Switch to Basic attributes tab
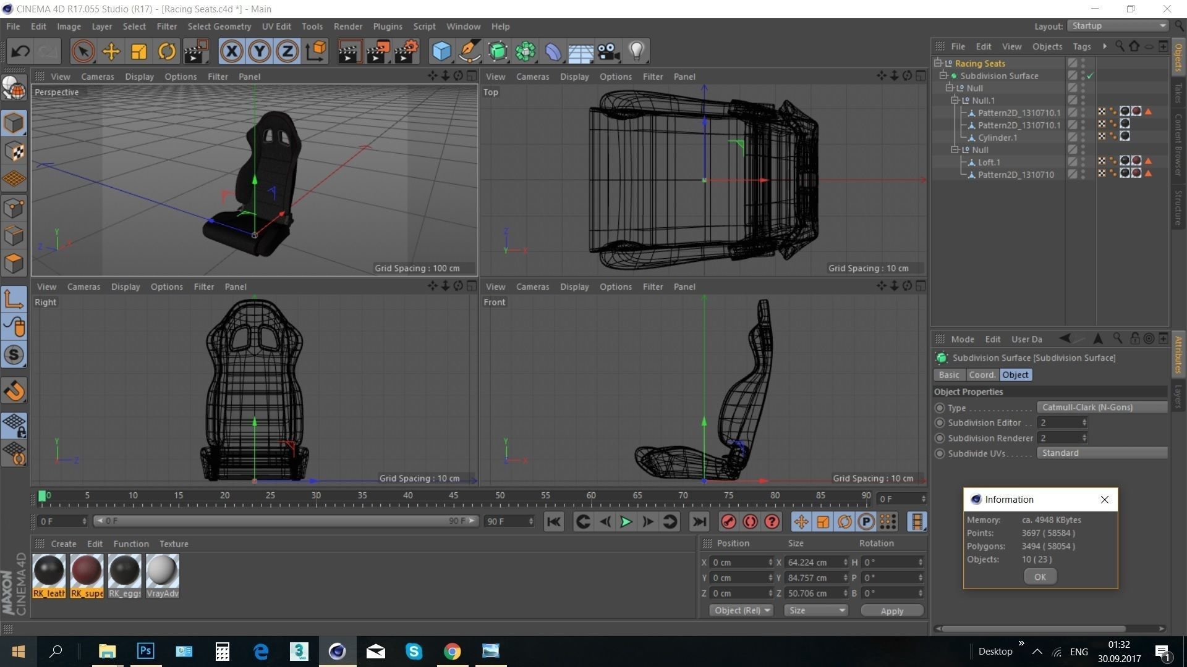This screenshot has width=1187, height=667. point(949,375)
